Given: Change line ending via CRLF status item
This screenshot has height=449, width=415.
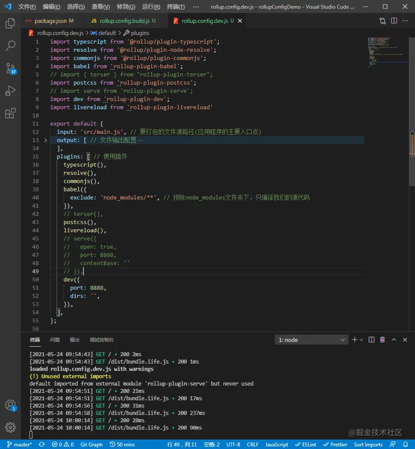Looking at the screenshot, I should point(252,444).
